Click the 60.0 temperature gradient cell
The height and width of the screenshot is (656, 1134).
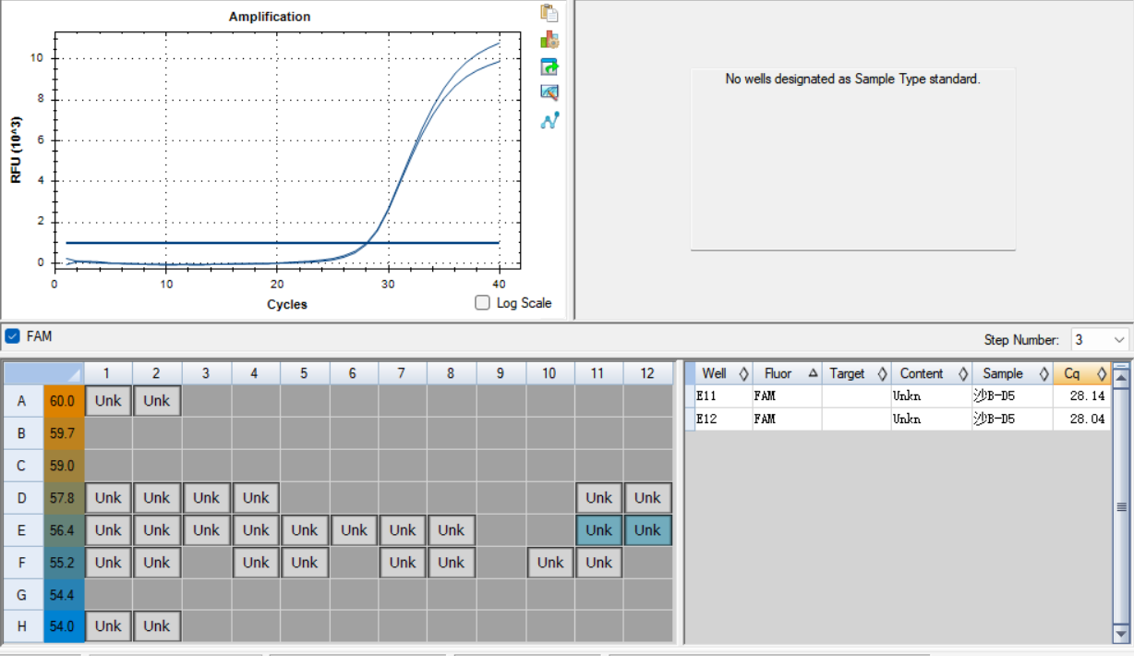[64, 401]
